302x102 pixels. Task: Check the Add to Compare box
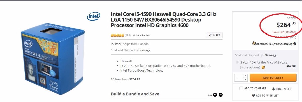(241, 88)
